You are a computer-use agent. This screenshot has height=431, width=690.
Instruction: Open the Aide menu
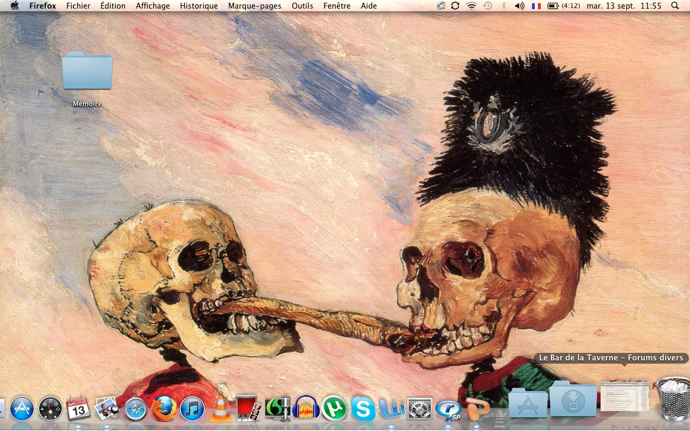(x=369, y=6)
